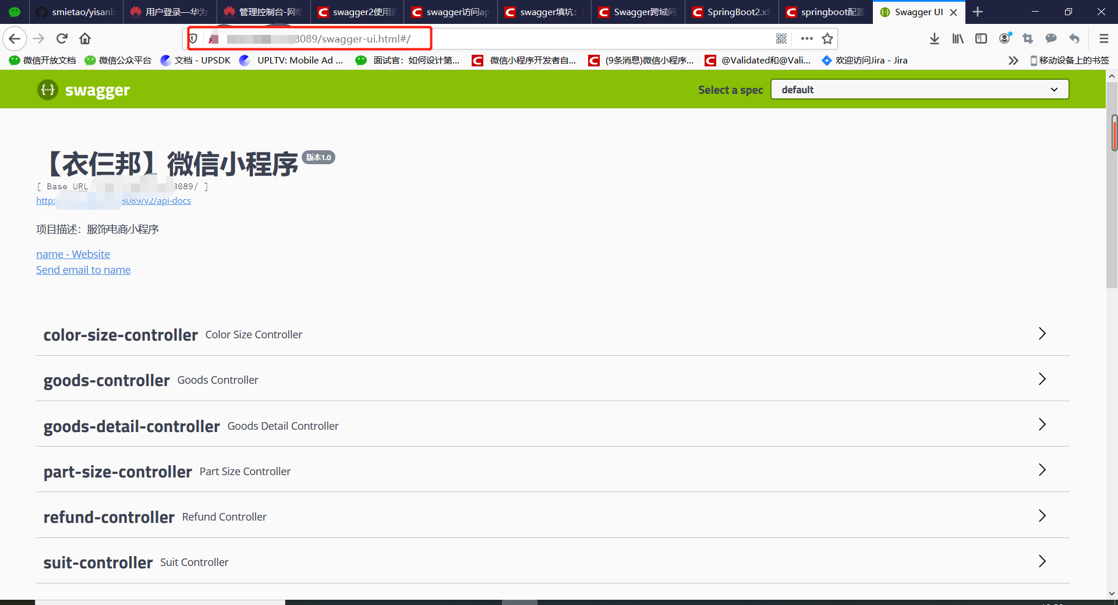Reload the Swagger UI page
Screen dimensions: 1118x605
62,38
